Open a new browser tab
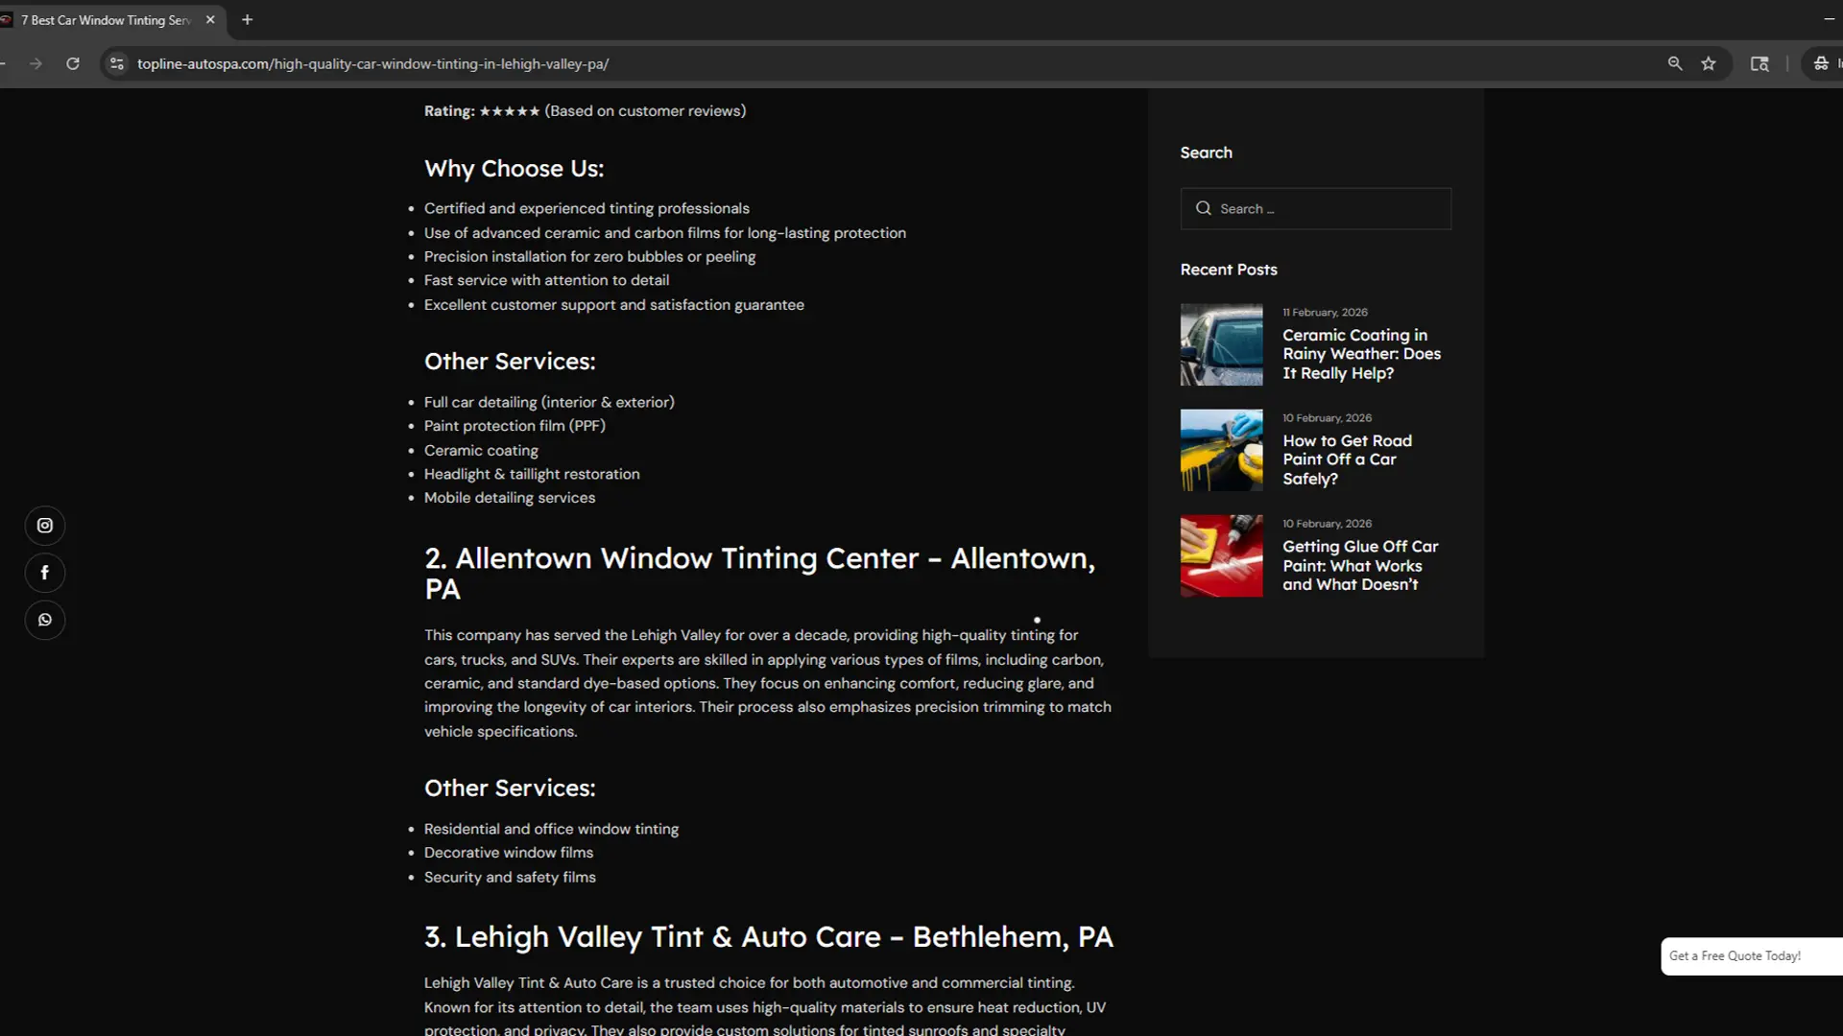The width and height of the screenshot is (1843, 1036). point(247,19)
